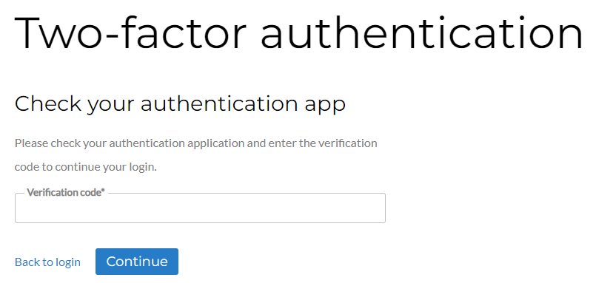Click the phrase 'code to continue' in instructions

(x=58, y=167)
